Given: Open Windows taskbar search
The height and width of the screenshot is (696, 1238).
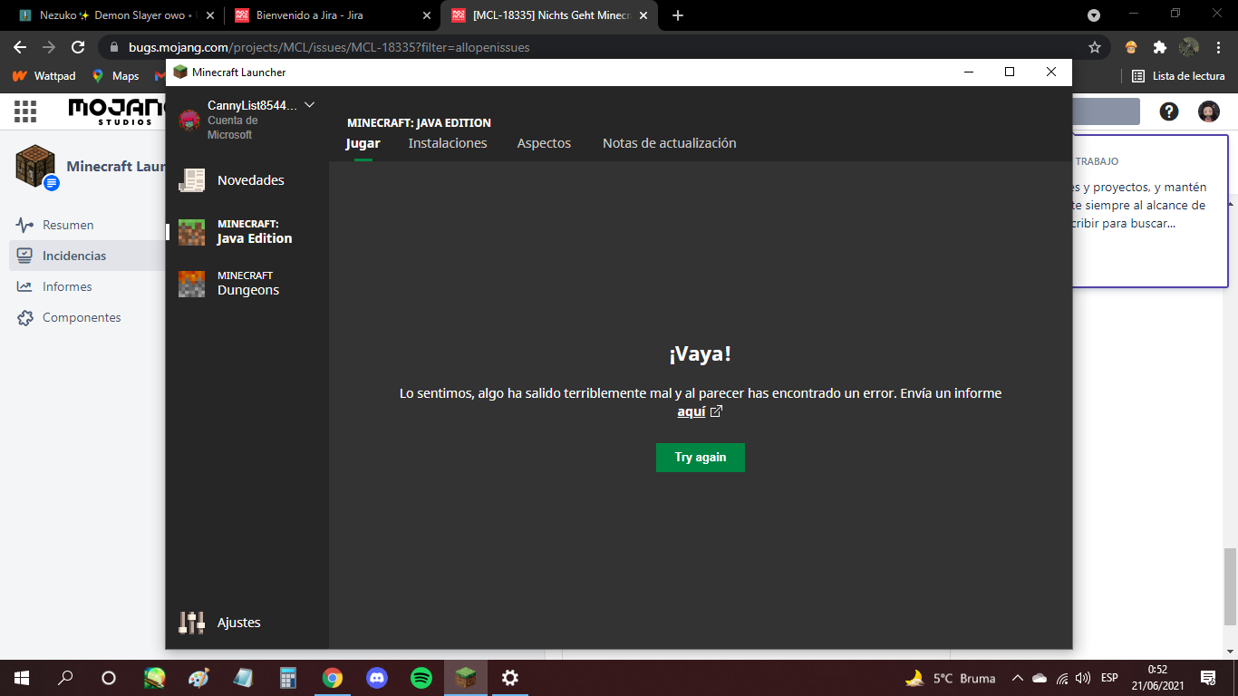Looking at the screenshot, I should [65, 677].
